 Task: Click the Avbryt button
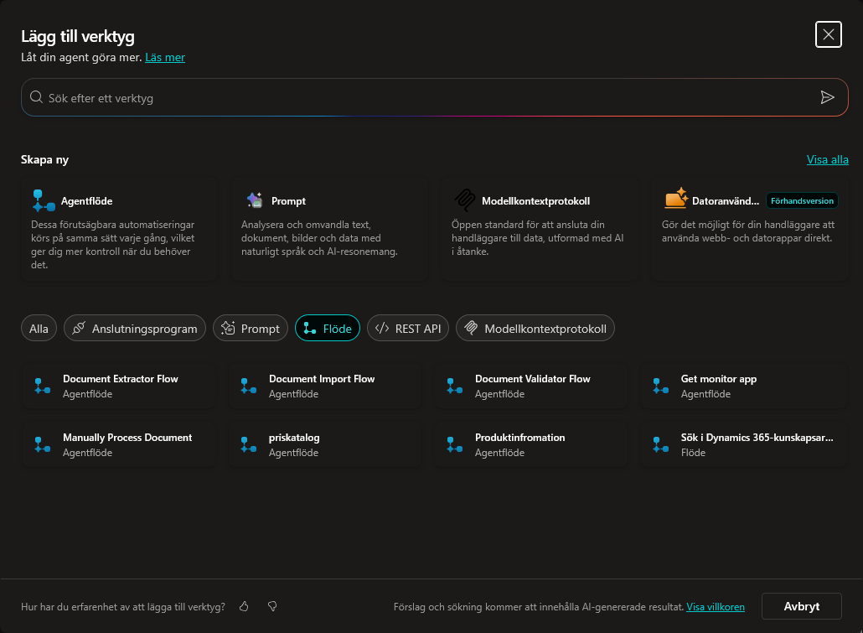[x=801, y=606]
